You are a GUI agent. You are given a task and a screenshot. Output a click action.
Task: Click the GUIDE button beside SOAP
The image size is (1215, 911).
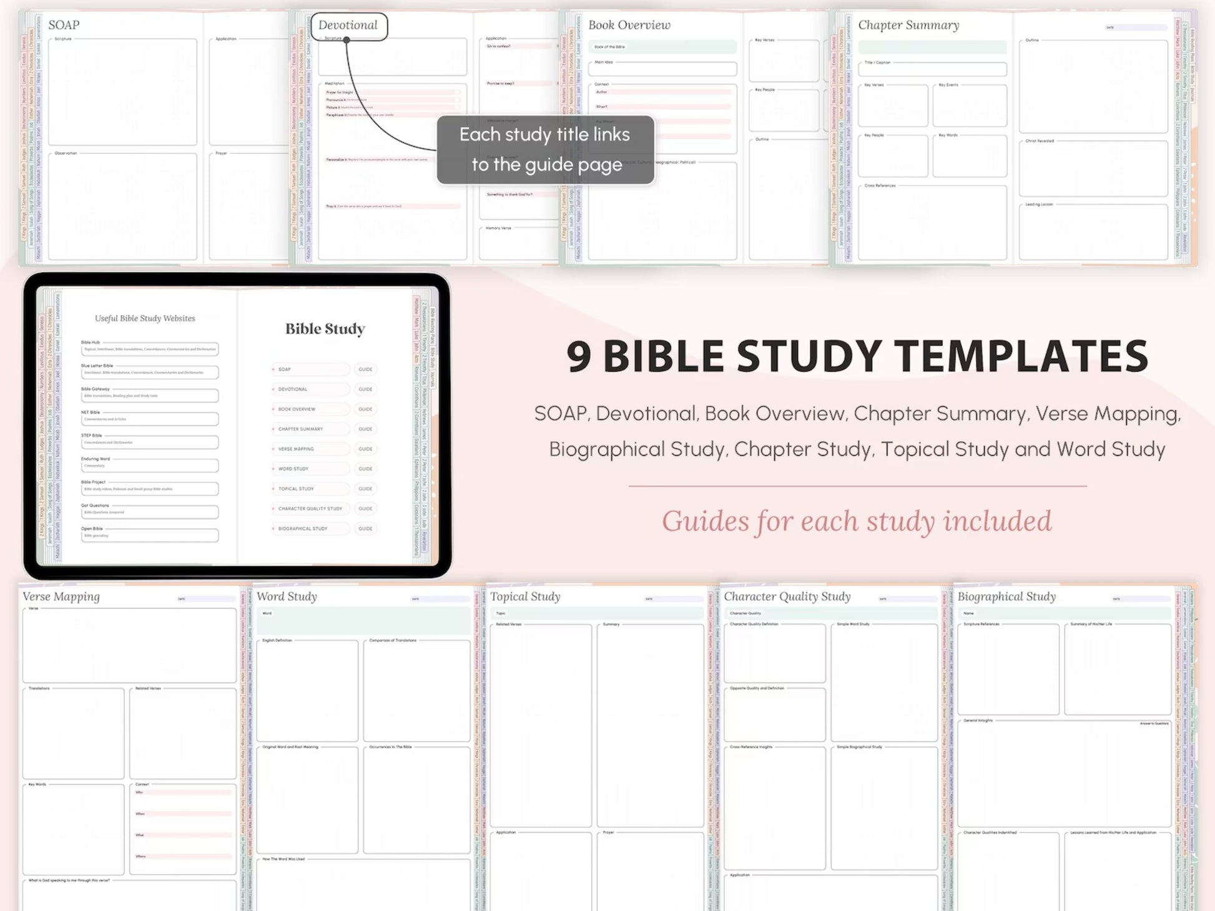(x=365, y=369)
